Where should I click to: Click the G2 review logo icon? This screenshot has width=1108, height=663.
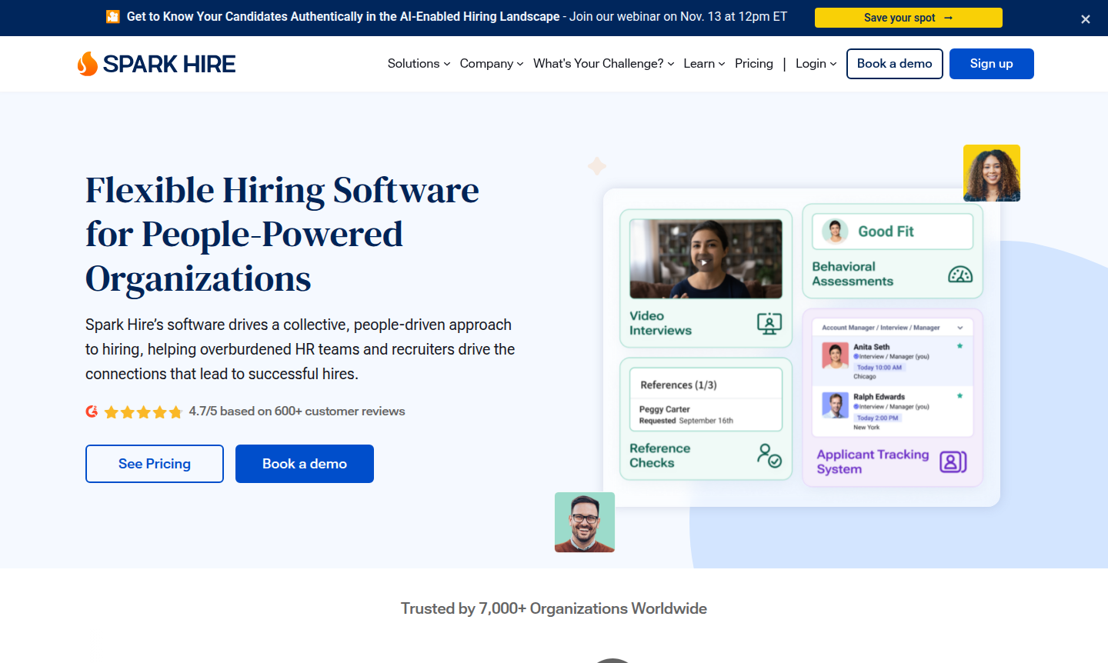[x=92, y=411]
